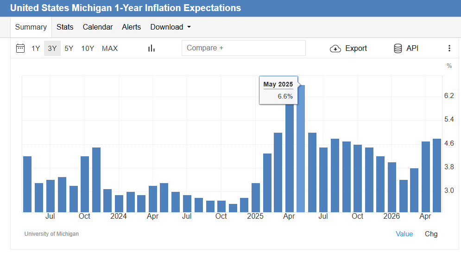
Task: Select the 1Y time range
Action: 36,49
